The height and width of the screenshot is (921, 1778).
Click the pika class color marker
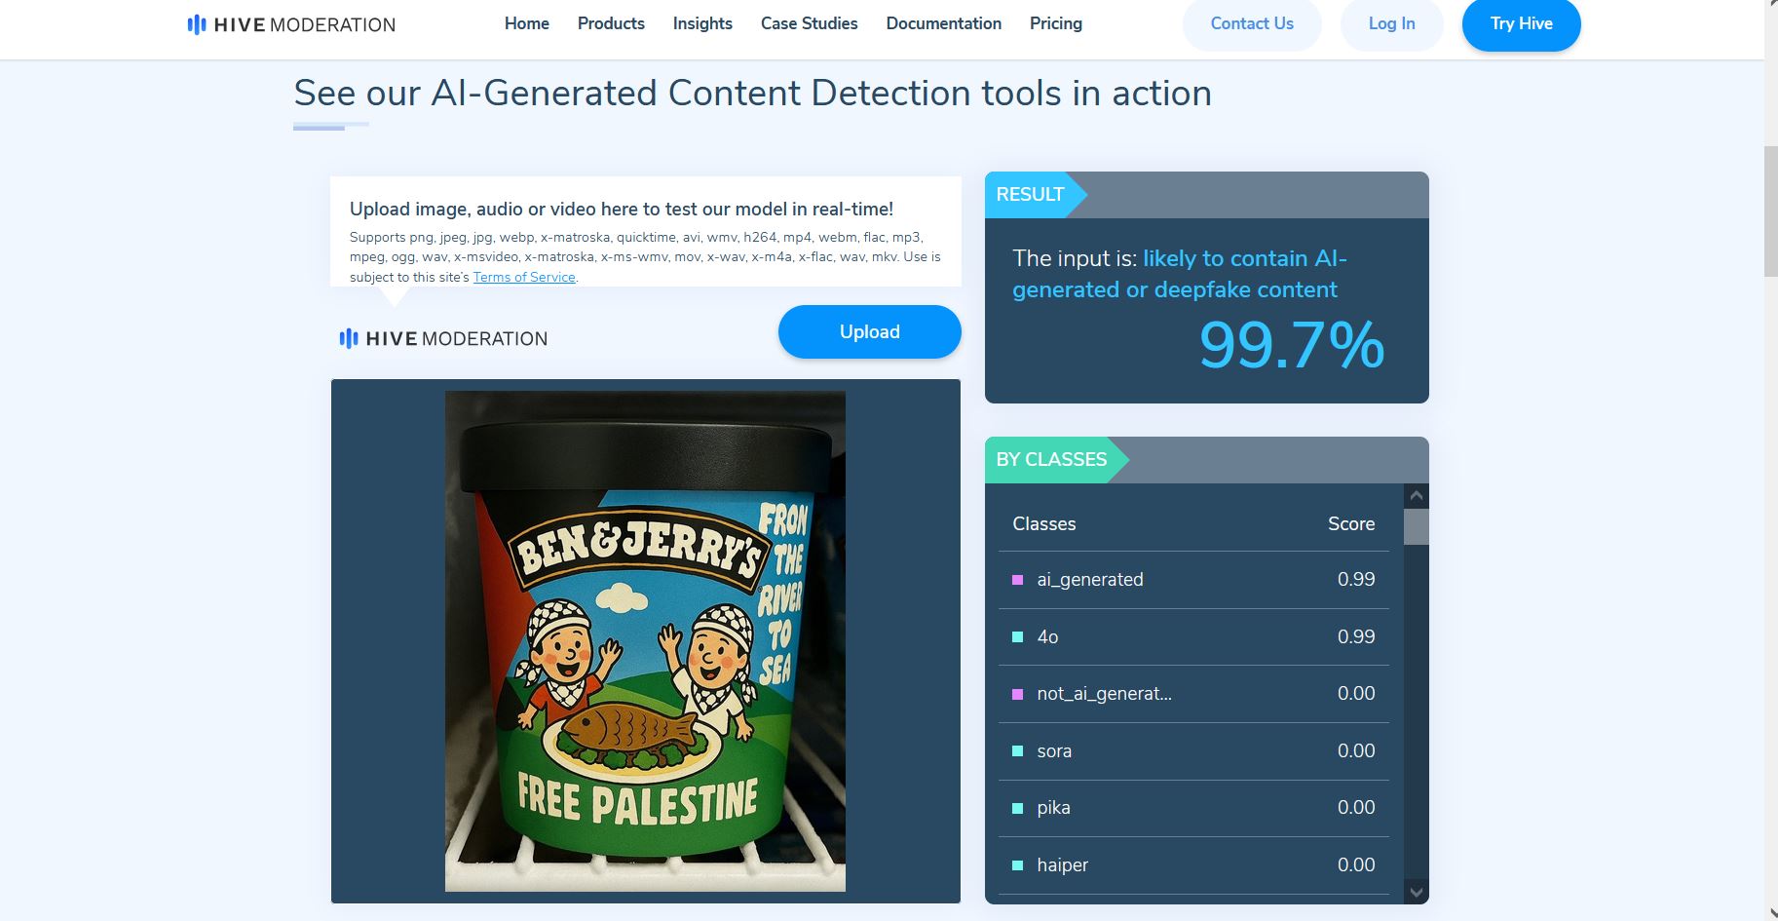[1017, 808]
